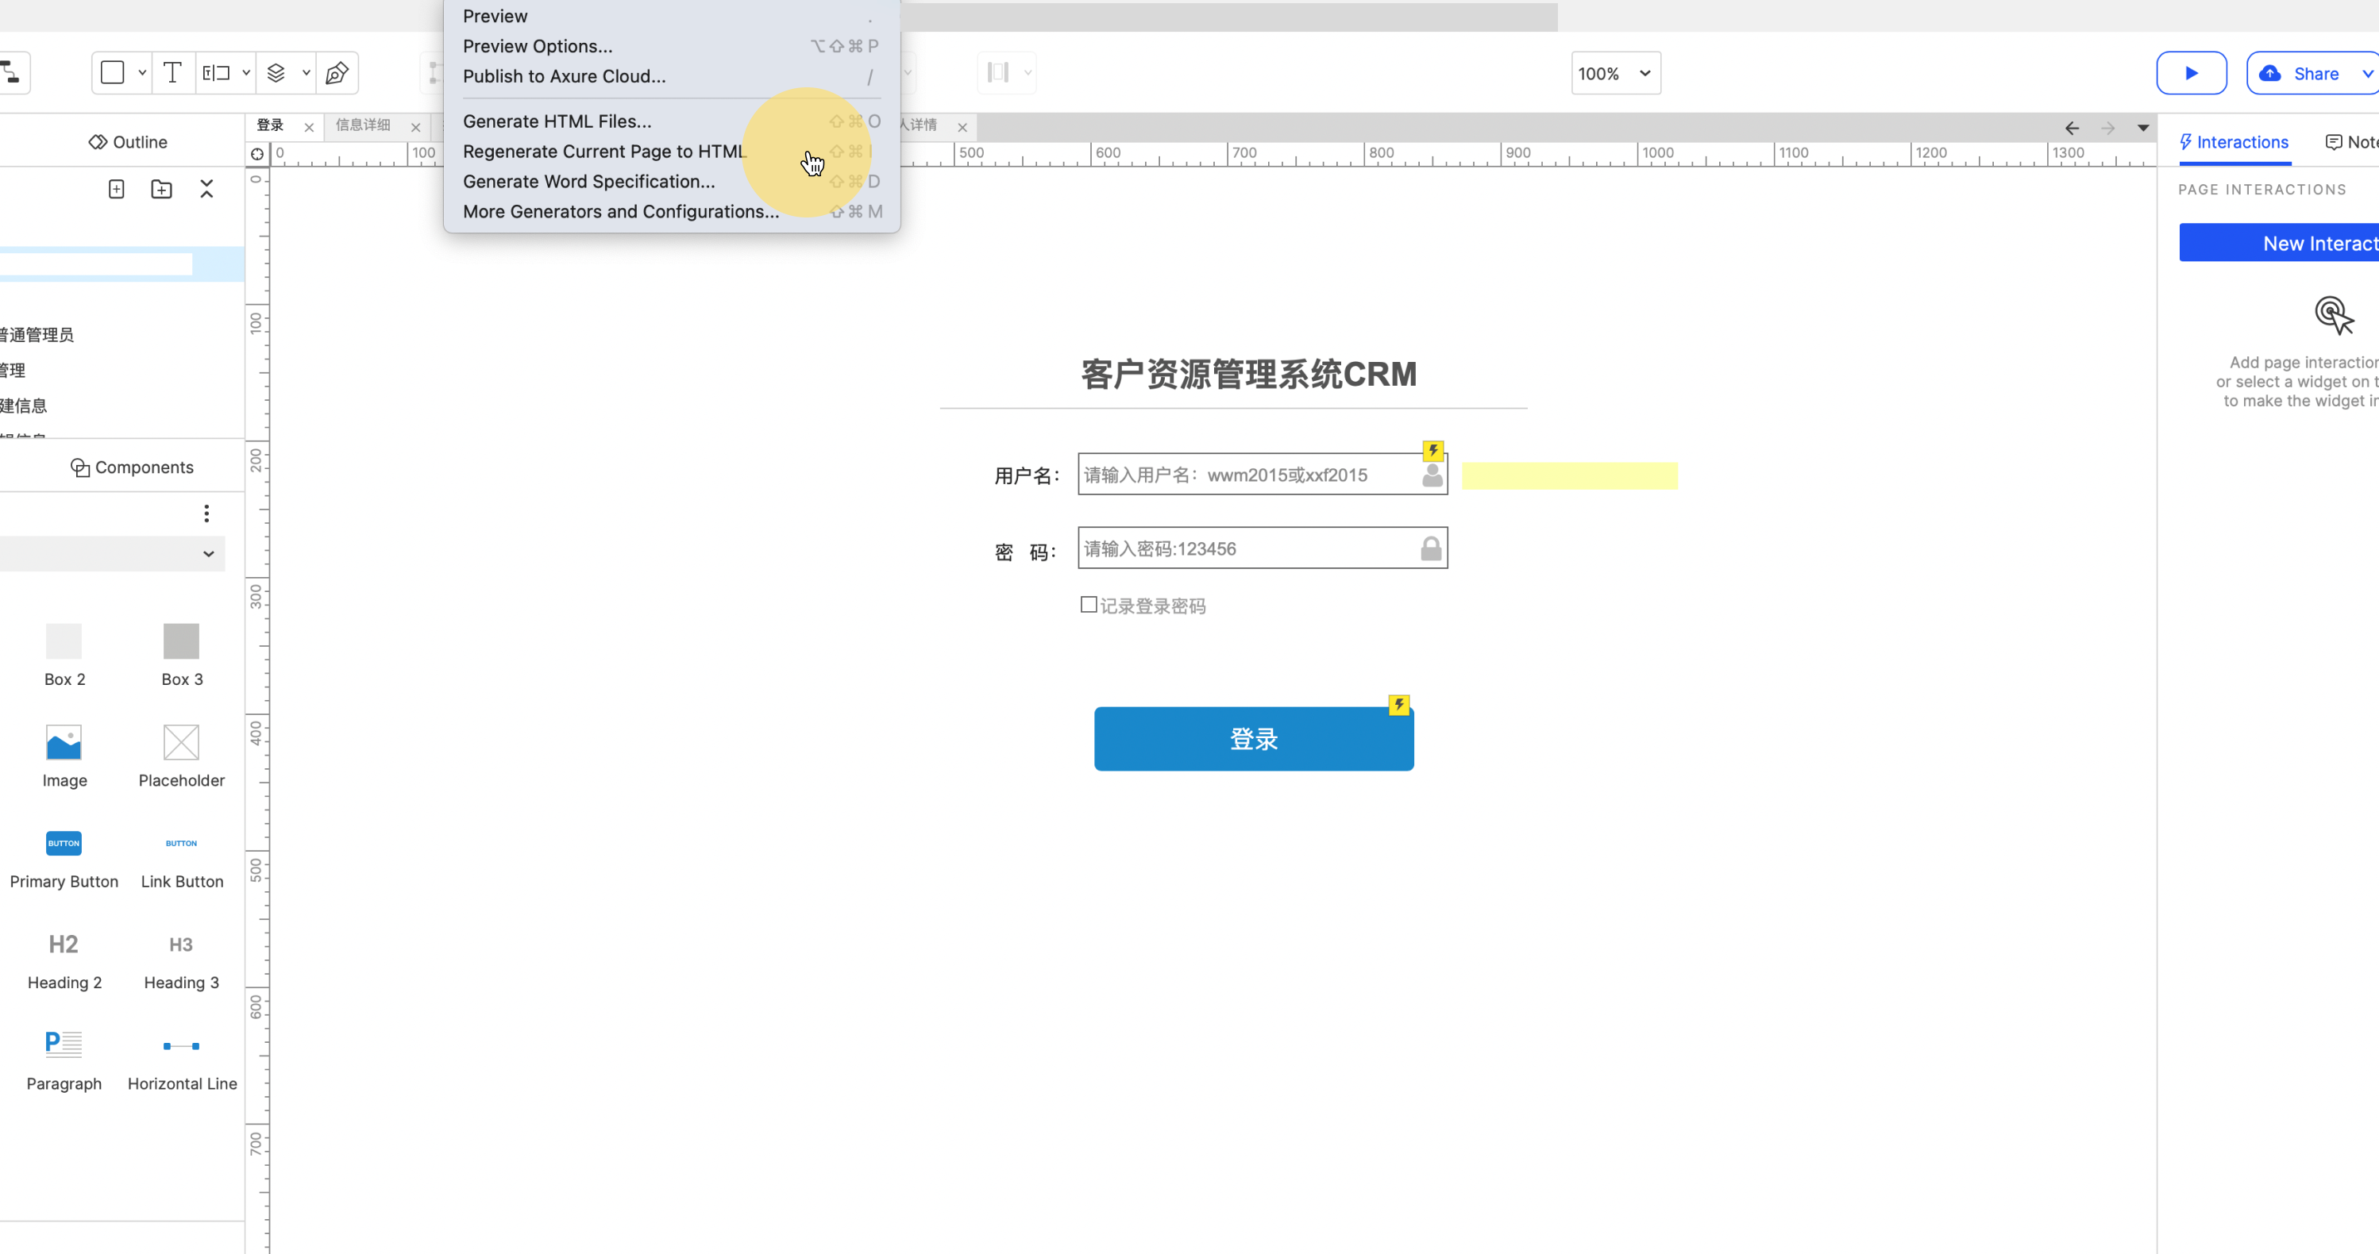Viewport: 2379px width, 1254px height.
Task: Click the lightning interaction badge on the login button
Action: [1399, 704]
